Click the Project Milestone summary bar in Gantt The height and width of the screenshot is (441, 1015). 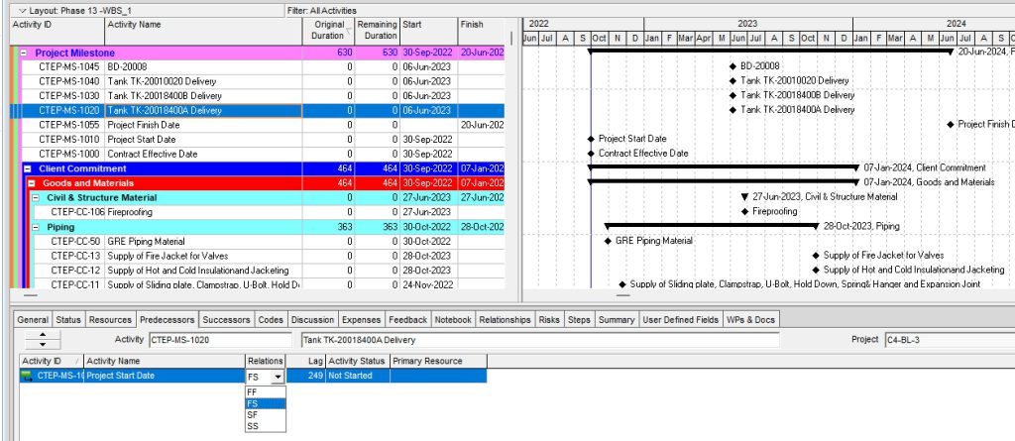770,52
